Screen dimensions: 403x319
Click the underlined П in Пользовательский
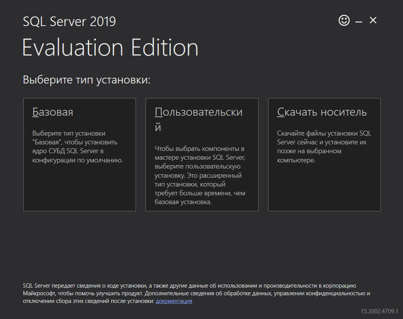(159, 112)
